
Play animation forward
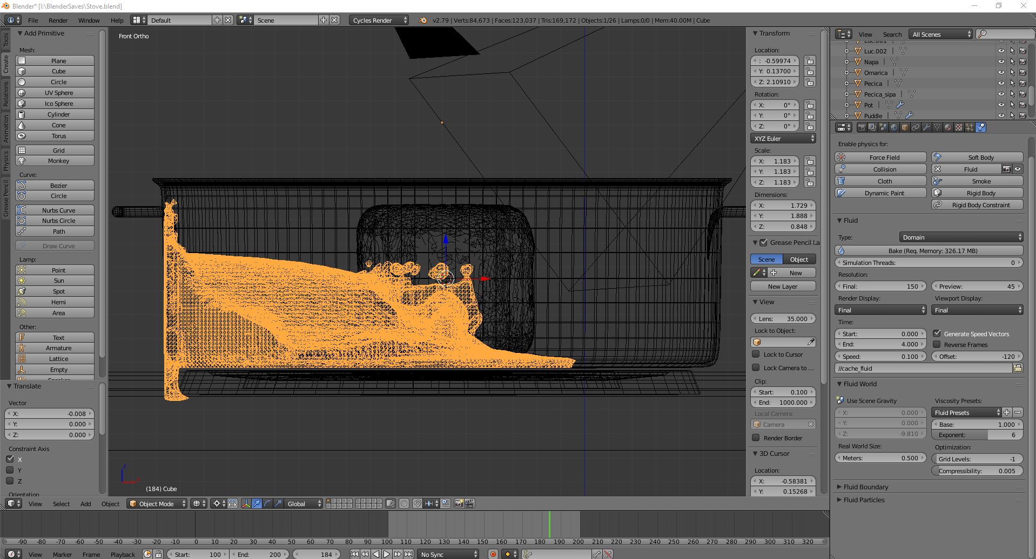(x=387, y=554)
